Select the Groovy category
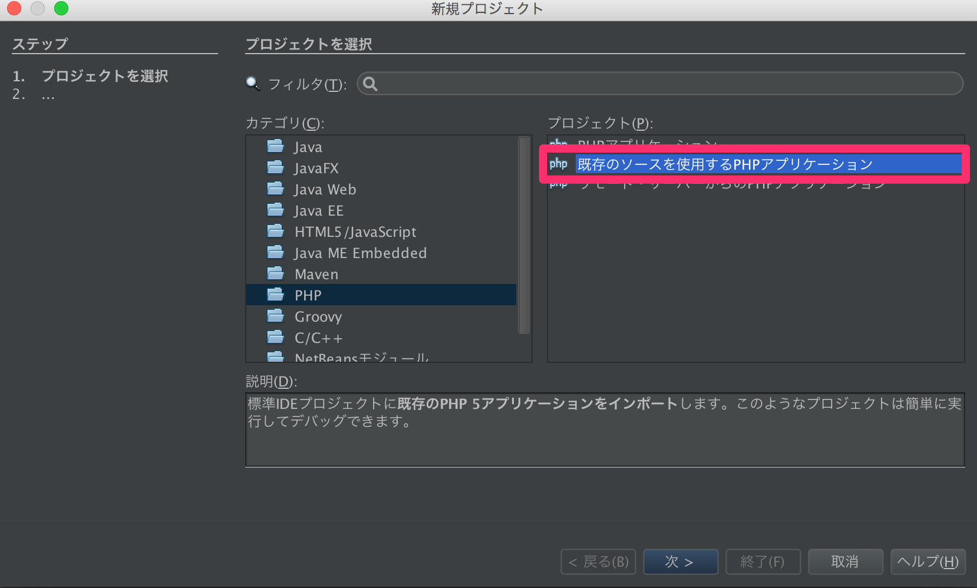The width and height of the screenshot is (977, 588). 318,316
